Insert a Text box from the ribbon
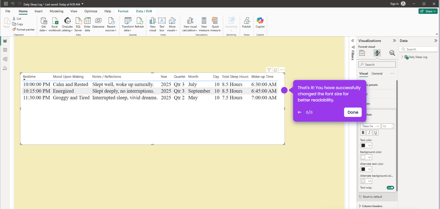This screenshot has width=440, height=209. [x=162, y=23]
